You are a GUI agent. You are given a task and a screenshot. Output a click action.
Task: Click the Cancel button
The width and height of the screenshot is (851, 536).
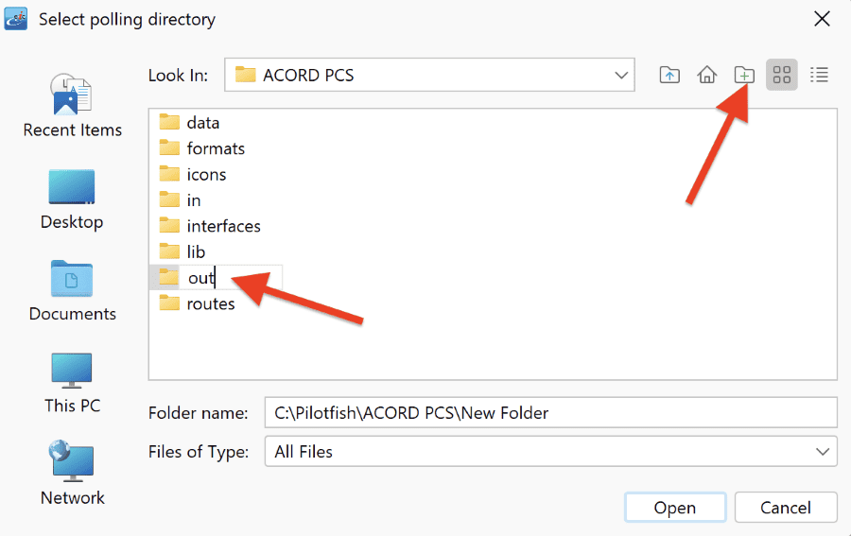click(x=786, y=508)
